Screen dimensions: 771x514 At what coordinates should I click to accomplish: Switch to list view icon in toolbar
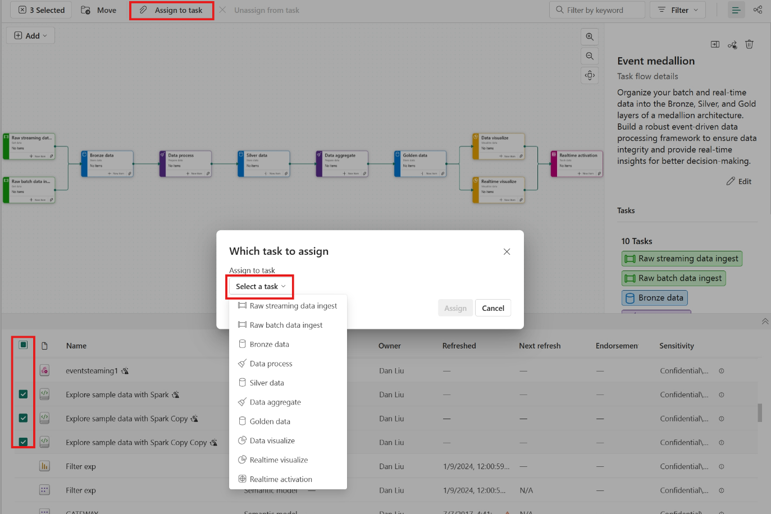click(736, 10)
